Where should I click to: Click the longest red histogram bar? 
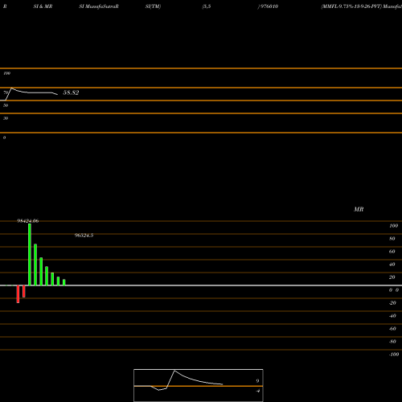[x=18, y=294]
